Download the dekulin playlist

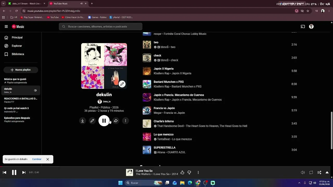[x=82, y=121]
